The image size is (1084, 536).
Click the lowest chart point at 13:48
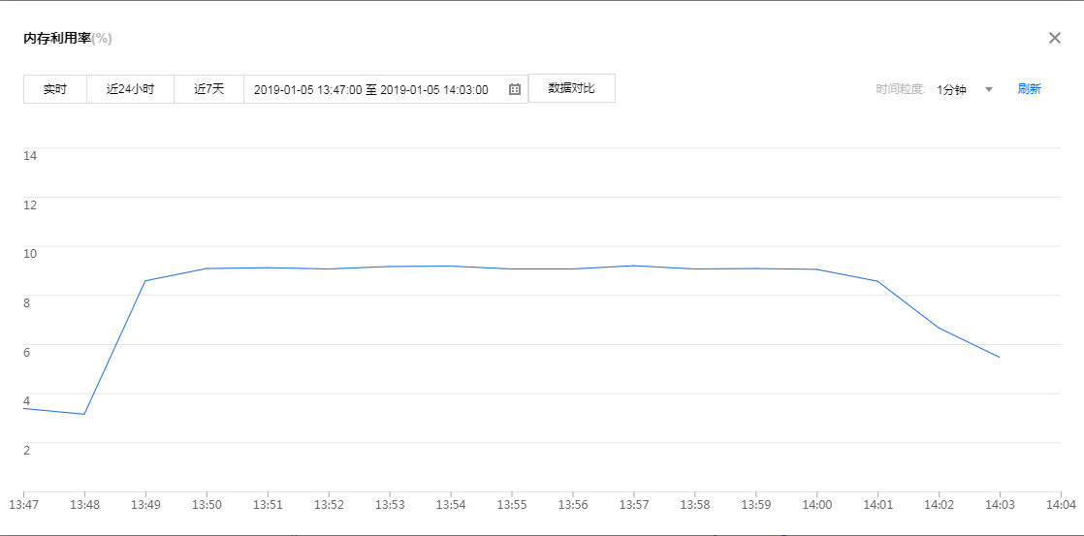[x=84, y=415]
